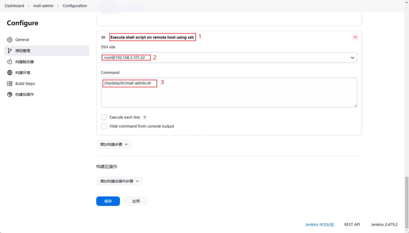Click the 源码管理 branch icon
This screenshot has height=233, width=409.
click(10, 51)
